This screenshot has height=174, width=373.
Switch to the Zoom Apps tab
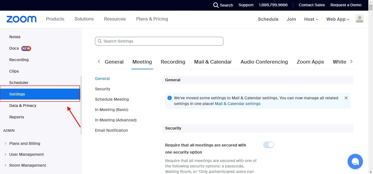[x=310, y=62]
